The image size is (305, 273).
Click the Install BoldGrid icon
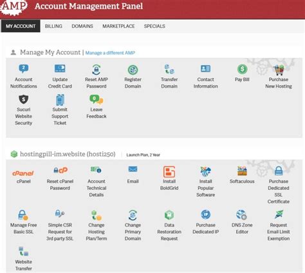click(169, 172)
